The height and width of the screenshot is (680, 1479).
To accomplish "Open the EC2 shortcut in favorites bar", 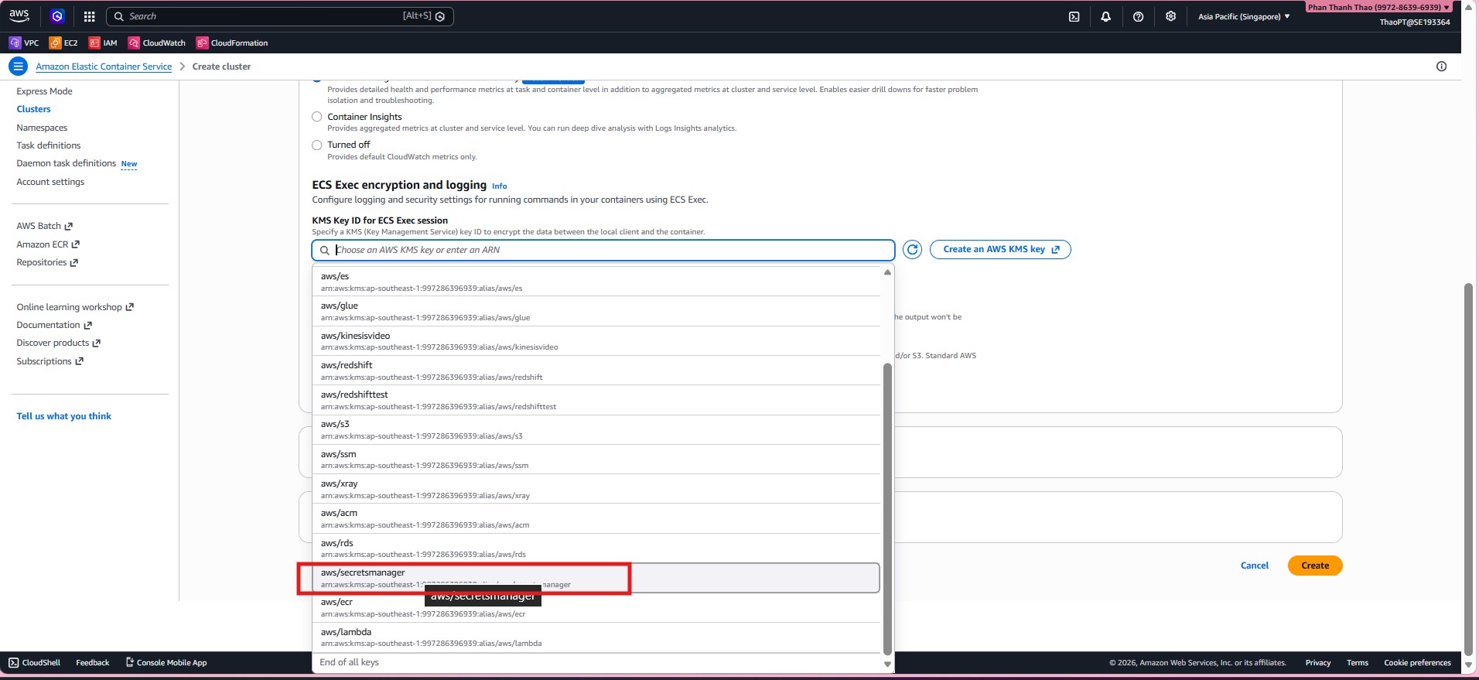I will click(63, 43).
